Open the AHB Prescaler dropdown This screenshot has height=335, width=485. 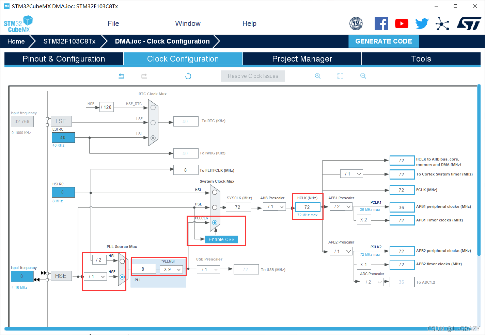(275, 206)
